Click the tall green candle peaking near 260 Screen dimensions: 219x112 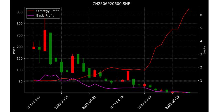[x=50, y=48]
